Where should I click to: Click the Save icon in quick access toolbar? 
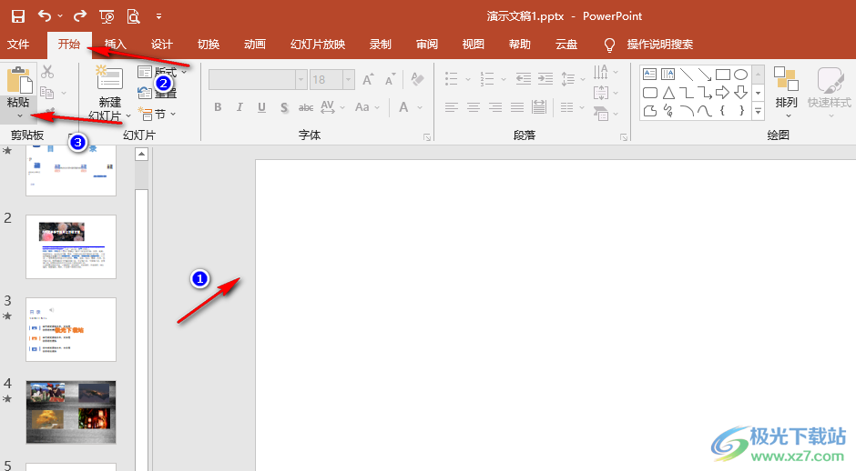(18, 16)
